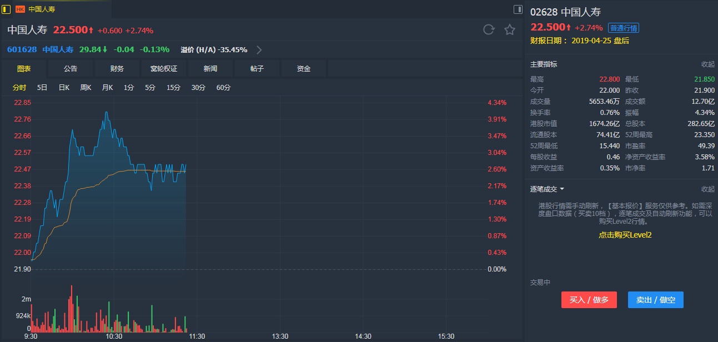Click the HK market badge icon
The image size is (718, 342).
click(x=20, y=9)
